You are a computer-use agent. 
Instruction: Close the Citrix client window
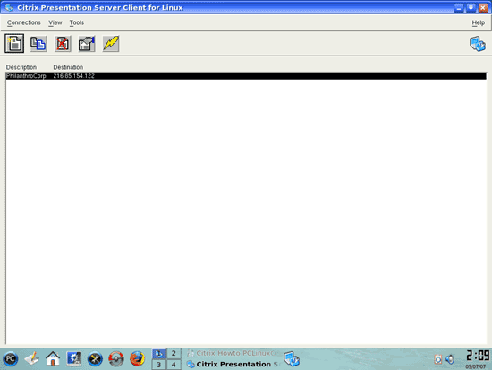(x=483, y=8)
